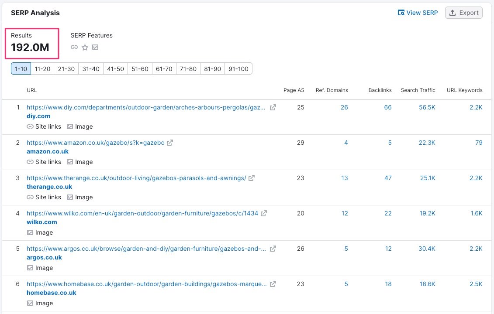
Task: Click Search Traffic value 19.2K
Action: tap(427, 213)
